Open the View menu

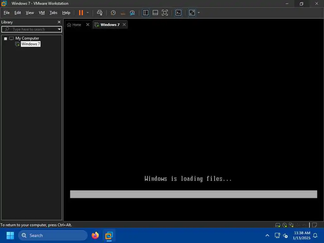coord(30,13)
